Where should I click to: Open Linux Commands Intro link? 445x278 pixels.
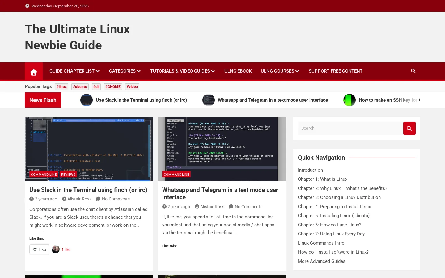tap(321, 243)
